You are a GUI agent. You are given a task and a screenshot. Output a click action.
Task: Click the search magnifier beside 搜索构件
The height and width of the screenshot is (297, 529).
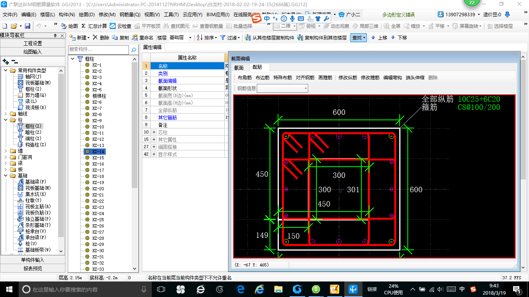pos(133,49)
